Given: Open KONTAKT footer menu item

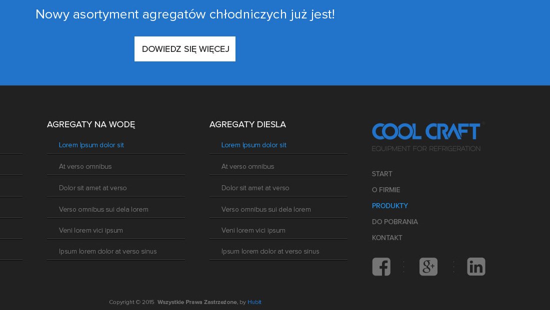Looking at the screenshot, I should [x=387, y=238].
